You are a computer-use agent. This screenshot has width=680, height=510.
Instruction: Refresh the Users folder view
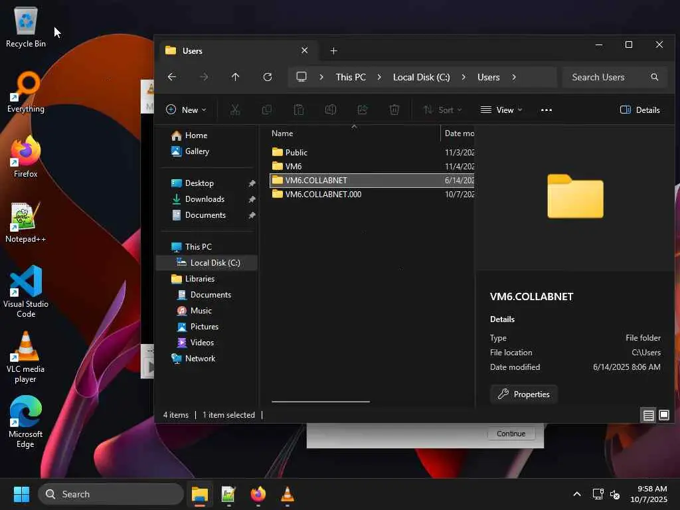point(268,77)
